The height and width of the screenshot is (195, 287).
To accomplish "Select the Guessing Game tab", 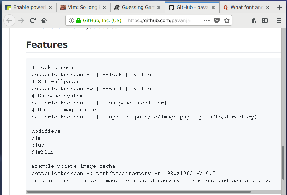I will point(137,7).
